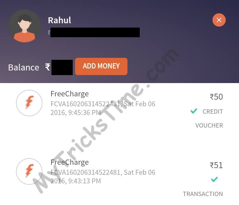
Task: Click the VOUCHER label
Action: point(209,126)
